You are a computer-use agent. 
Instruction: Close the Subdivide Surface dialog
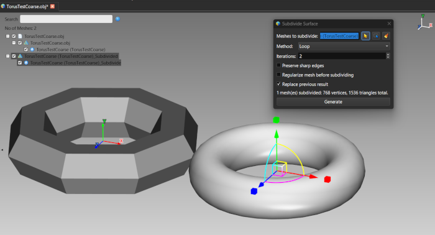pyautogui.click(x=389, y=24)
